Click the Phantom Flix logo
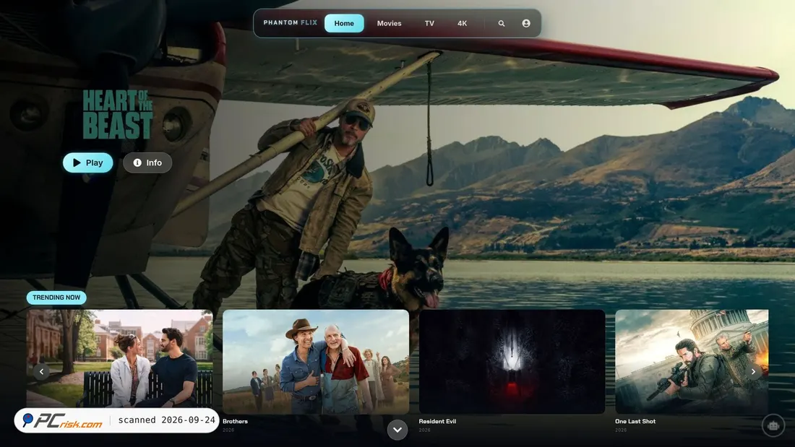 (290, 23)
